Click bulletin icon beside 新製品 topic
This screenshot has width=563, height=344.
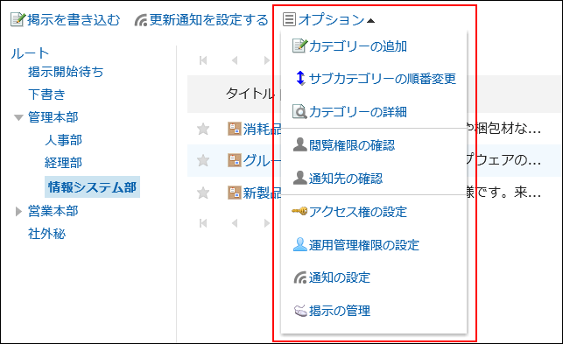(x=235, y=193)
